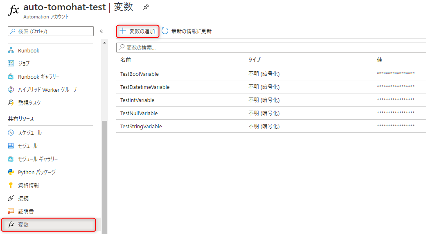Screen dimensions: 426x234
Task: Click the モジュール grid icon
Action: pyautogui.click(x=11, y=146)
